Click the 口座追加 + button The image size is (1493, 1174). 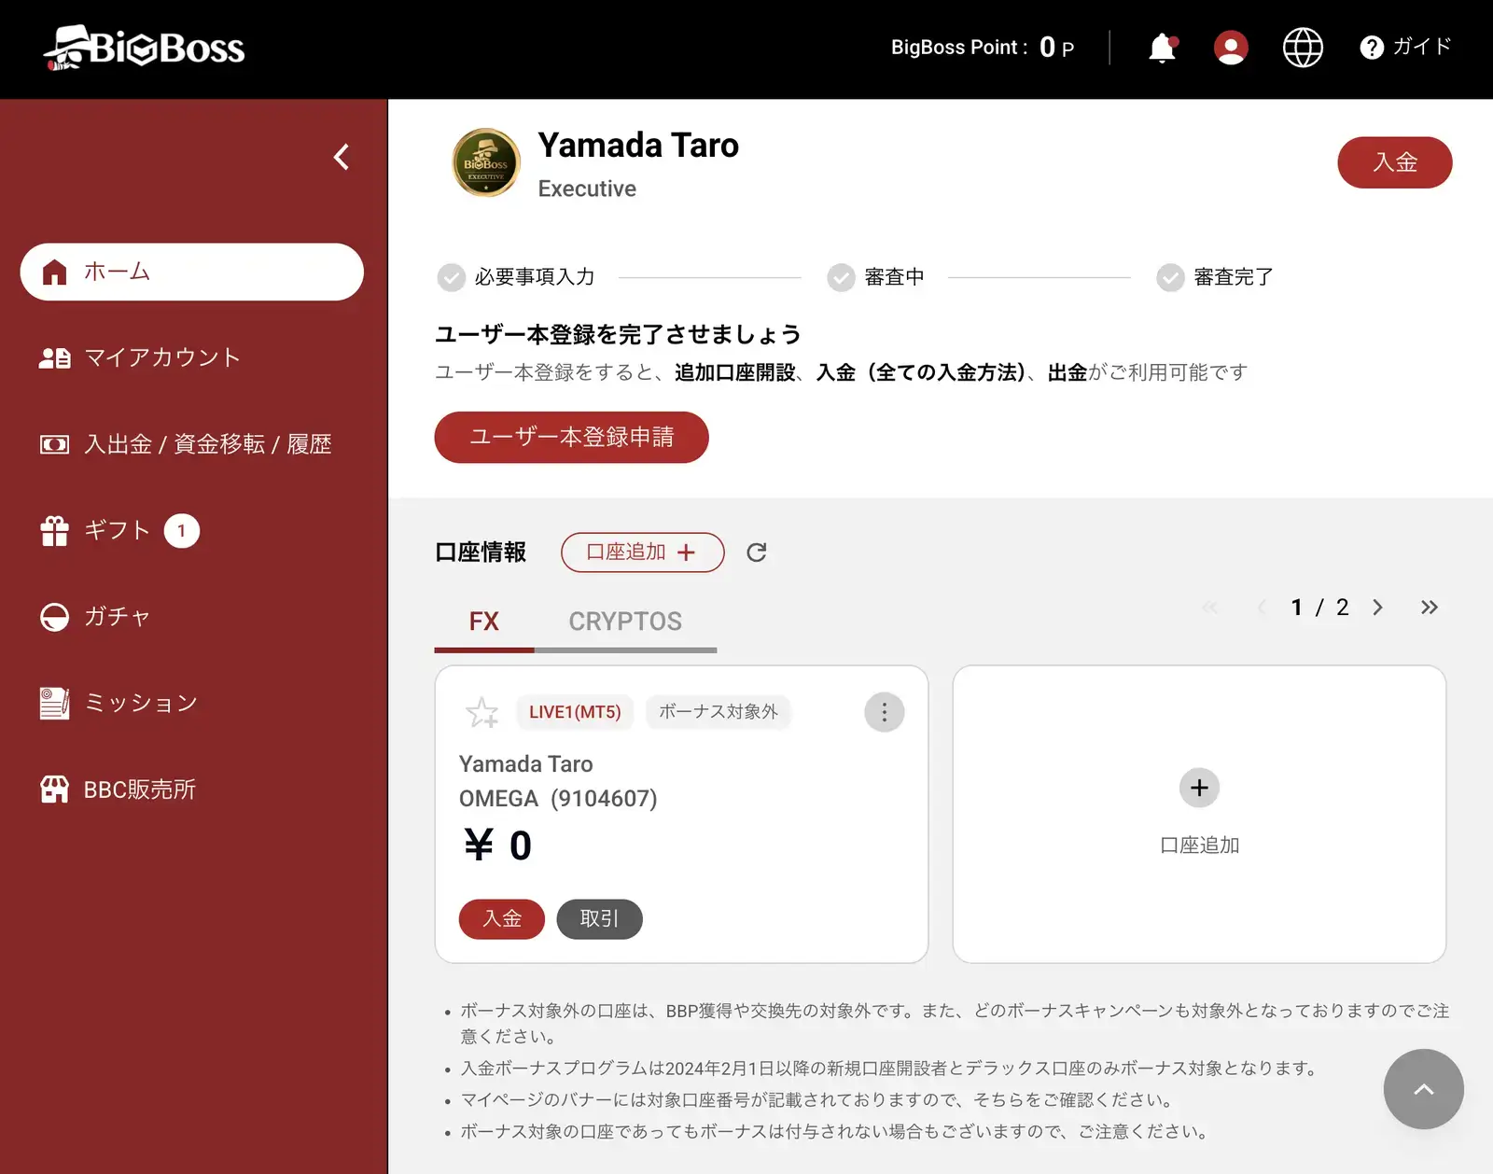[x=642, y=552]
